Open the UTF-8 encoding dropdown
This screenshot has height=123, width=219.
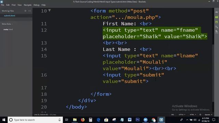[x=182, y=115]
